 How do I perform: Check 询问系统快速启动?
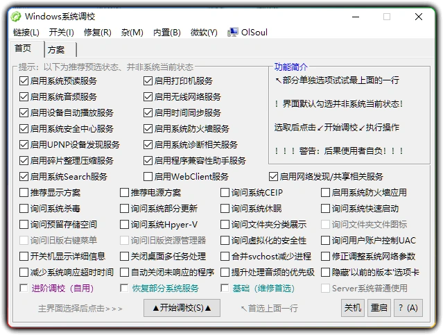click(325, 209)
